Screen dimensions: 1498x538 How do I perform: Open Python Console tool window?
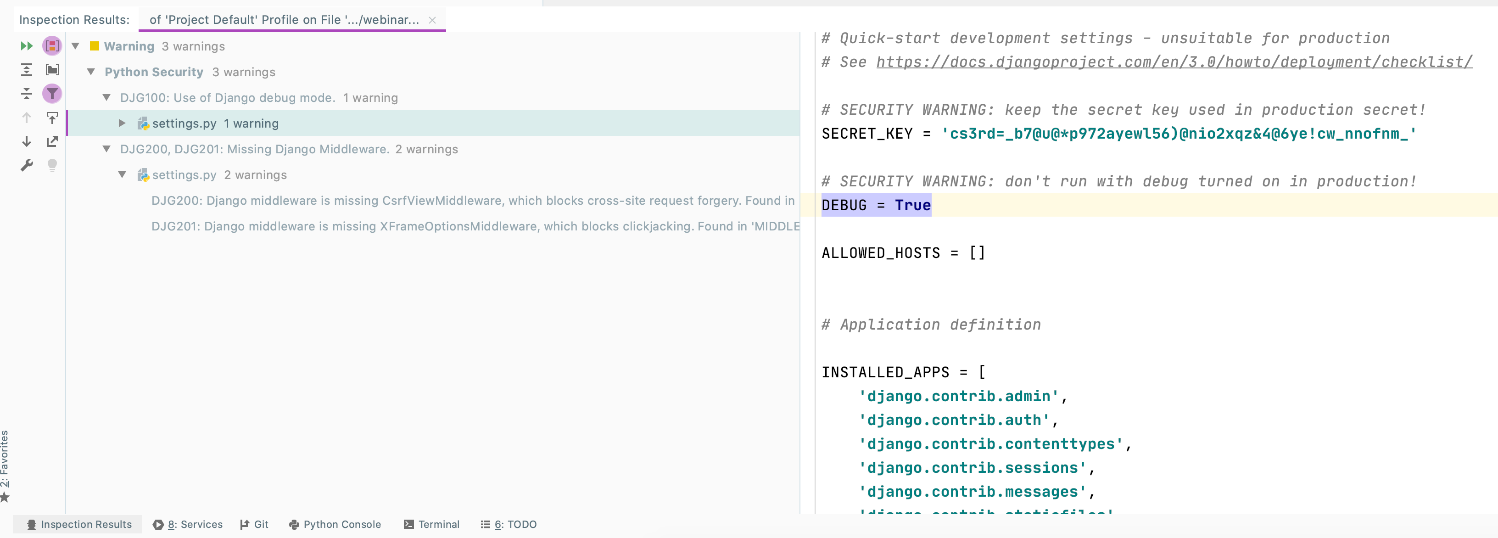pyautogui.click(x=335, y=524)
